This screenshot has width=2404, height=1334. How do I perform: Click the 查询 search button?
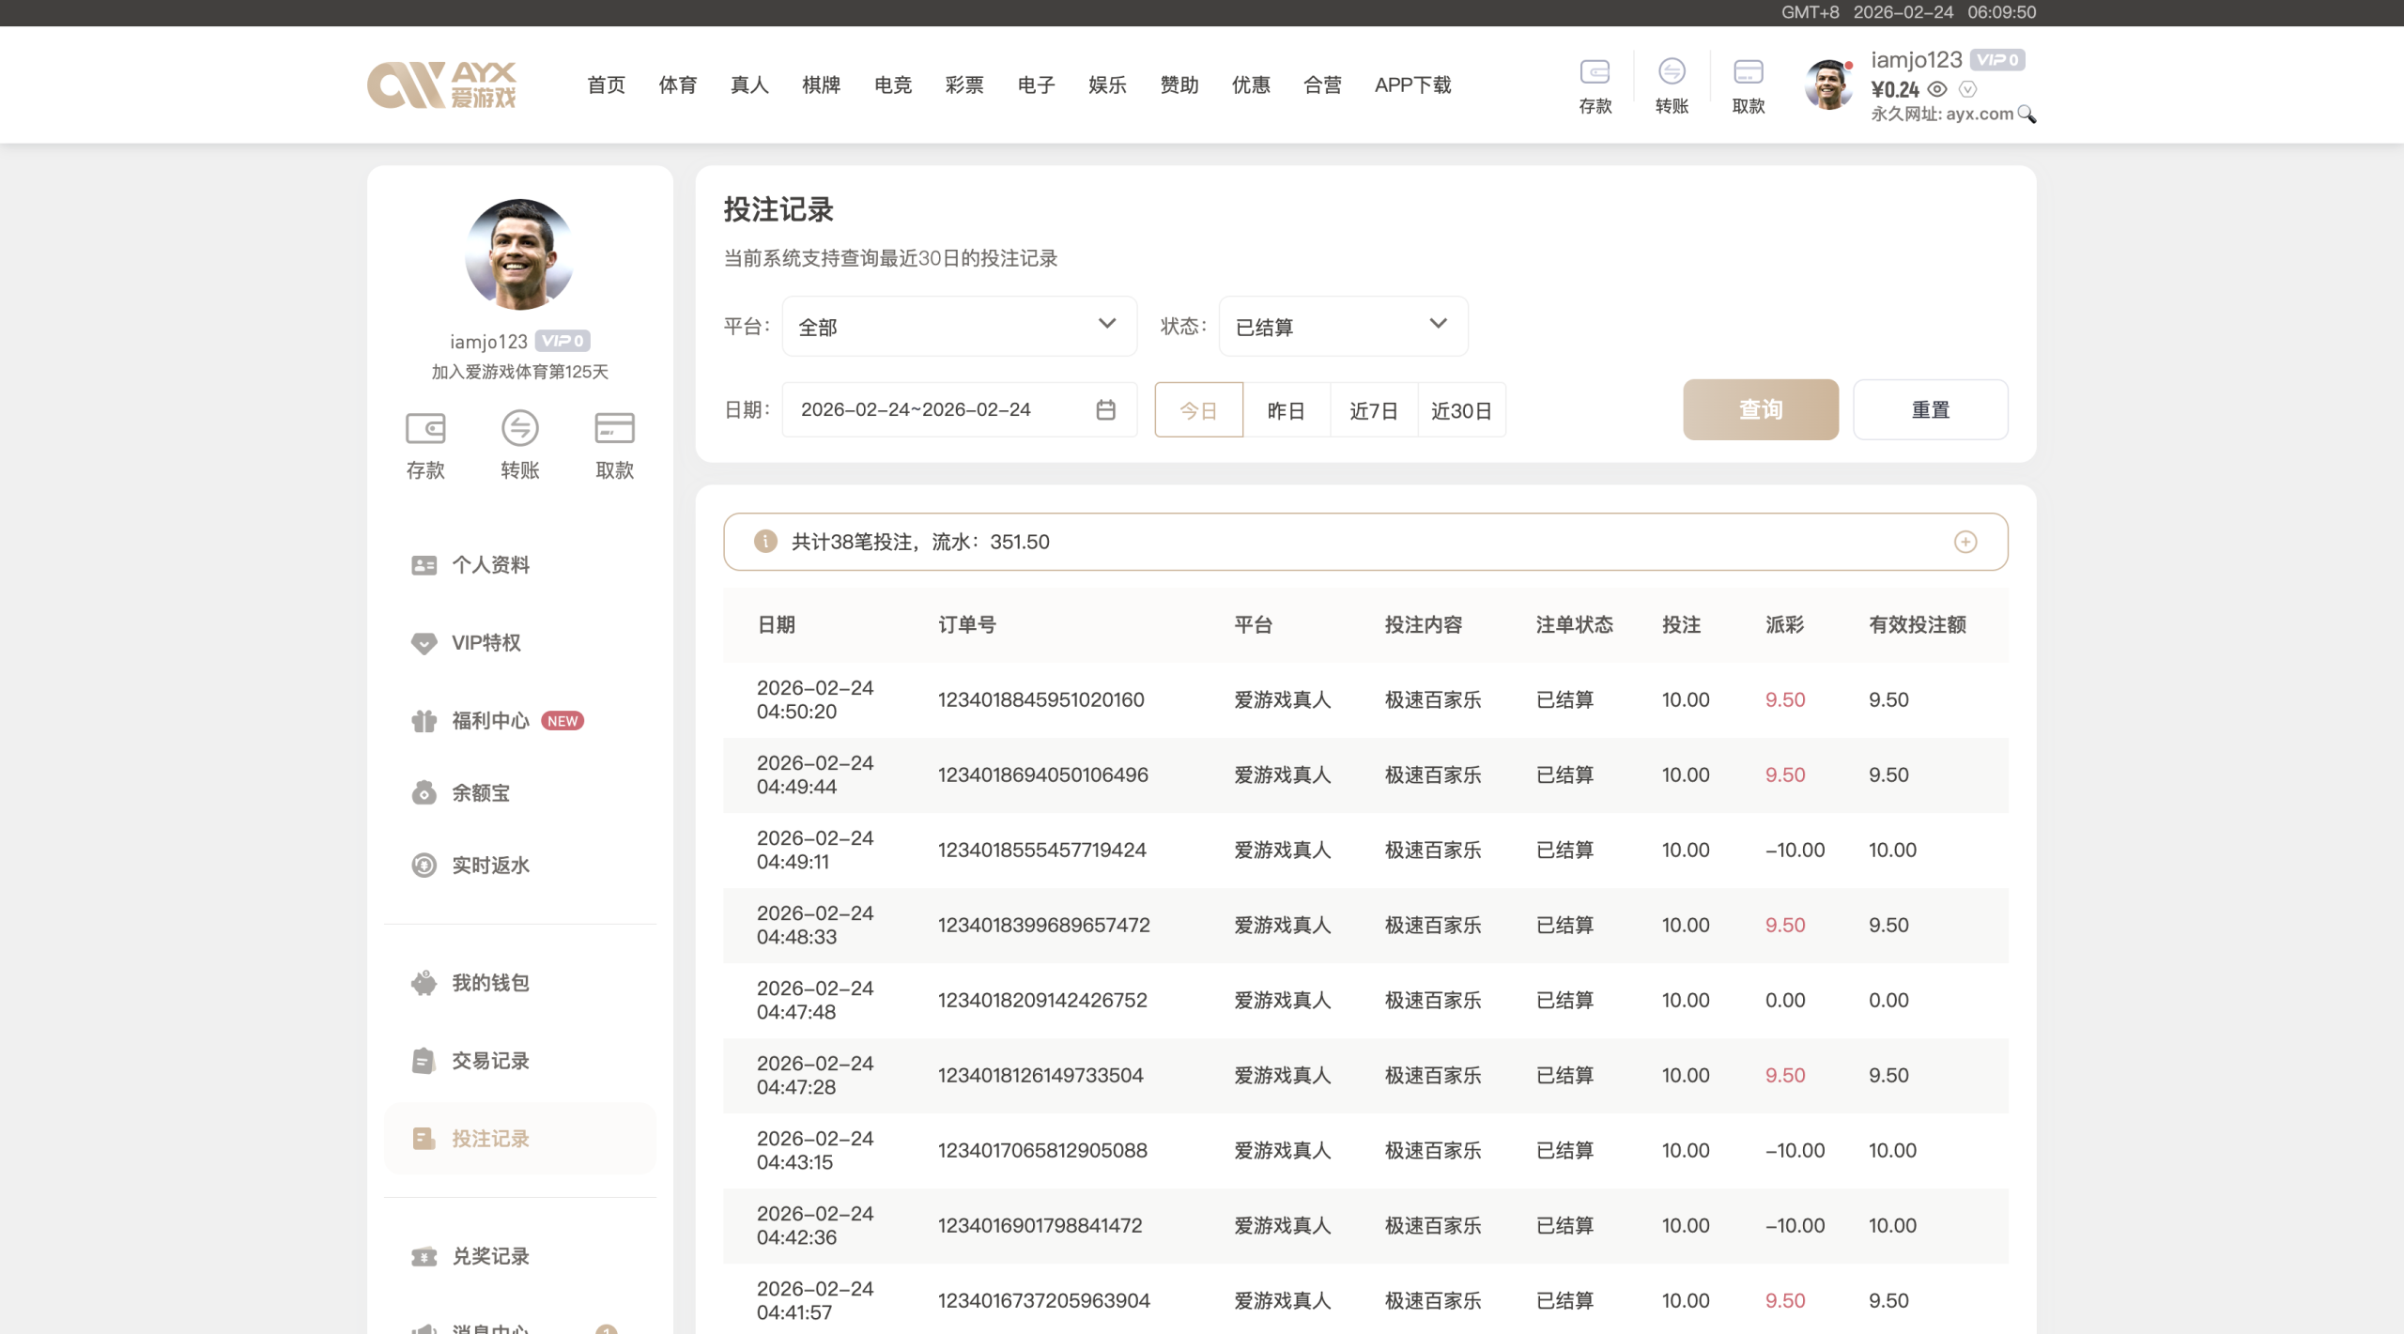[1760, 410]
